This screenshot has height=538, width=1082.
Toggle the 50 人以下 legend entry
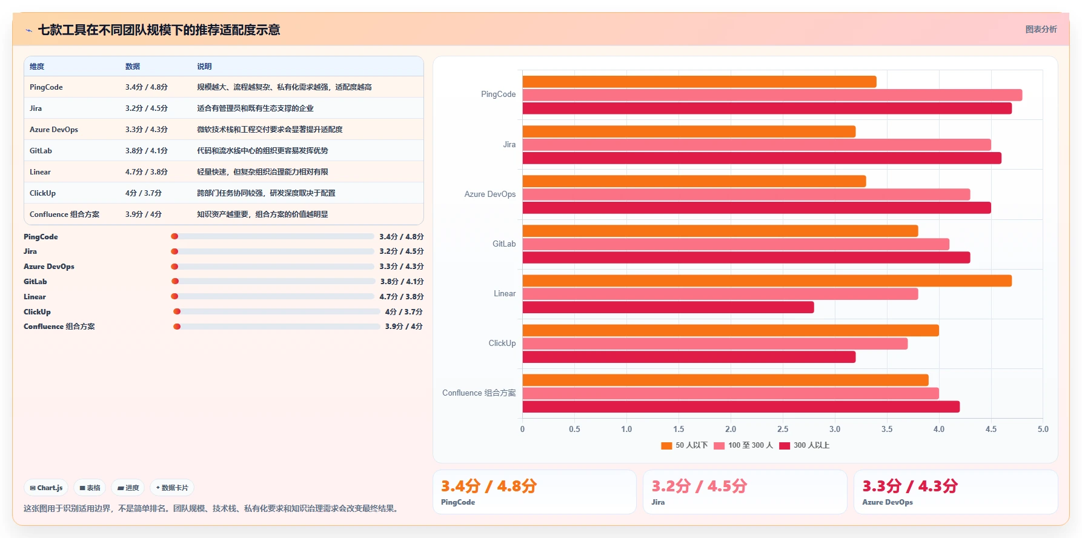pos(684,445)
